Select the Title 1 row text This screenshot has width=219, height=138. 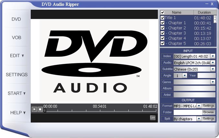[x=170, y=18]
